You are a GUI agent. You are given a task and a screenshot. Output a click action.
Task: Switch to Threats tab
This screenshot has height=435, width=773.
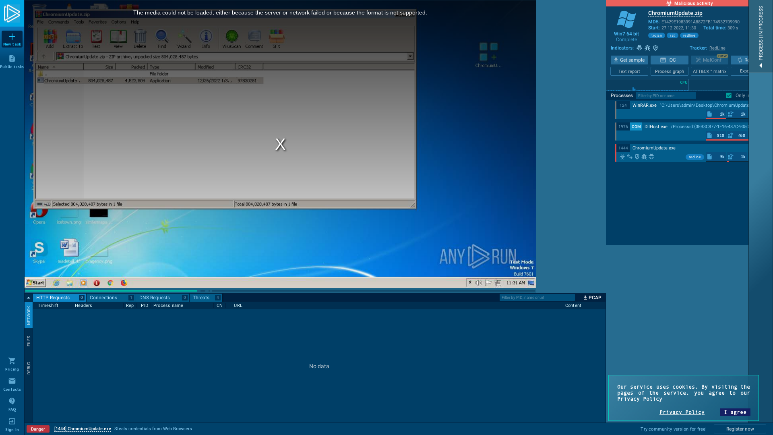pos(206,298)
